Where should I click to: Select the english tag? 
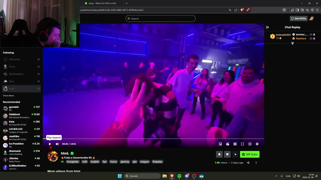pos(95,162)
